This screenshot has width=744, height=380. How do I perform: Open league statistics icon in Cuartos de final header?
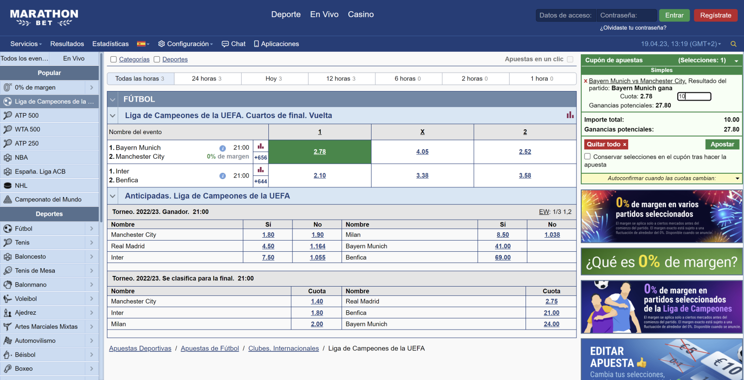tap(570, 115)
